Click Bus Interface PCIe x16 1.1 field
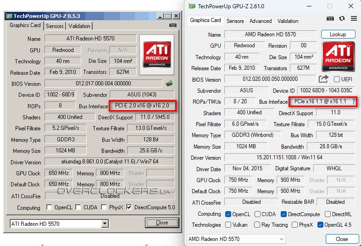This screenshot has height=246, width=361. 320,101
